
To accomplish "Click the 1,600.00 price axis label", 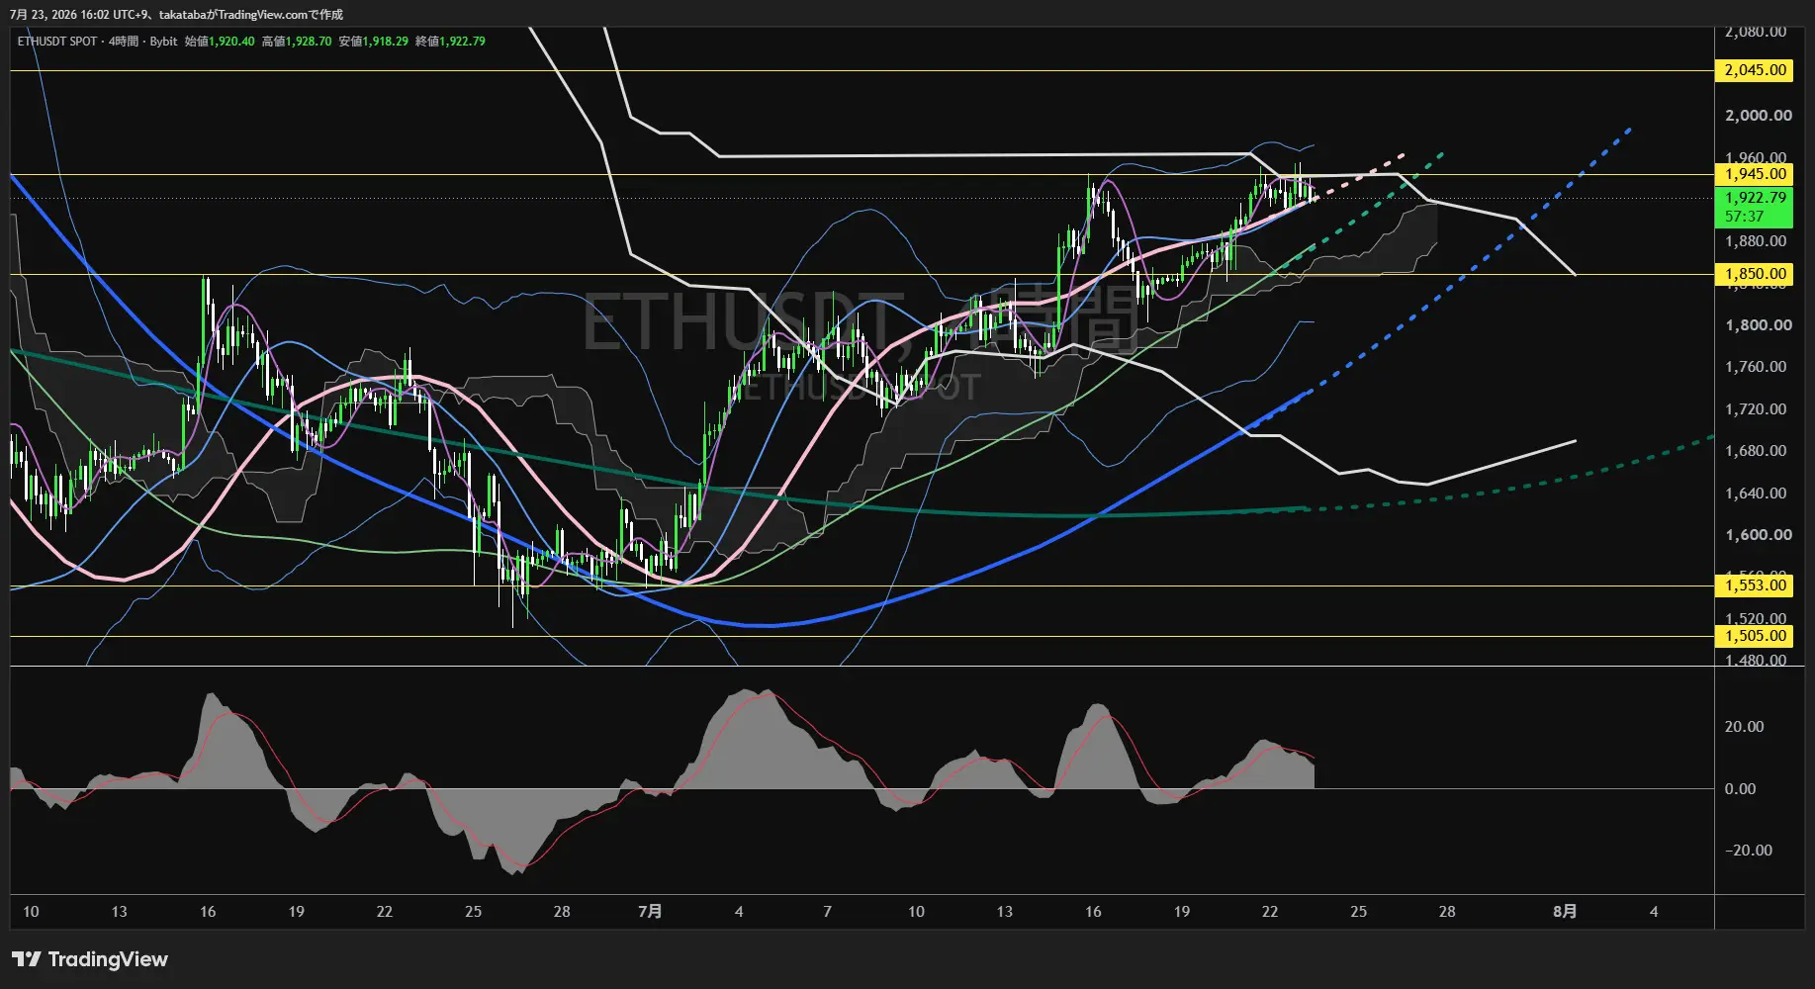I will click(x=1758, y=535).
